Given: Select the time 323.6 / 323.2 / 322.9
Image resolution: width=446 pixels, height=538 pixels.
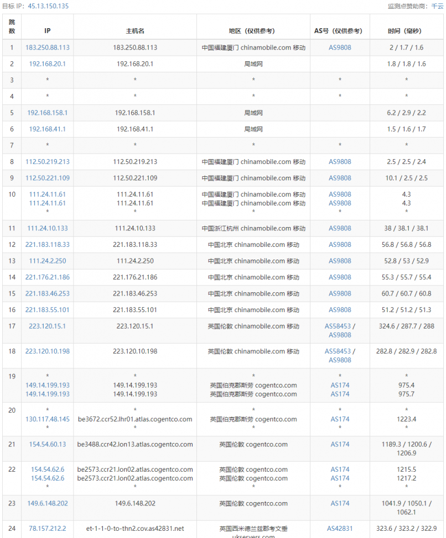Looking at the screenshot, I should coord(407,529).
